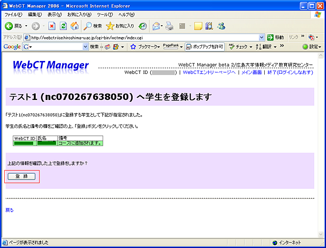Click the Google toolbar 検索 button
Viewport: 326px width, 248px height.
click(94, 47)
